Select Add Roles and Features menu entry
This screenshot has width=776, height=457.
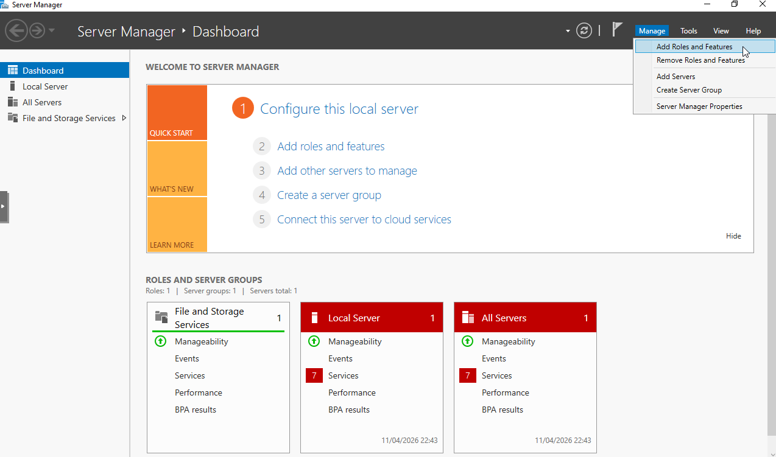point(694,47)
